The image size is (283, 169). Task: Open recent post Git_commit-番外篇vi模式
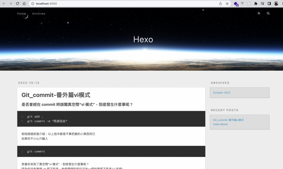click(228, 120)
